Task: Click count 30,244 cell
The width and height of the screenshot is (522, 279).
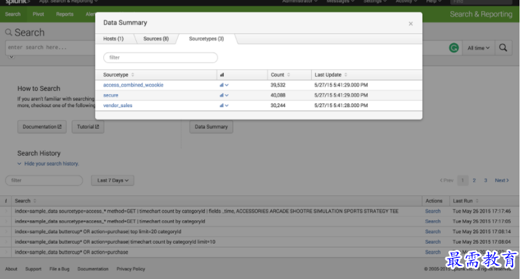Action: coord(278,105)
